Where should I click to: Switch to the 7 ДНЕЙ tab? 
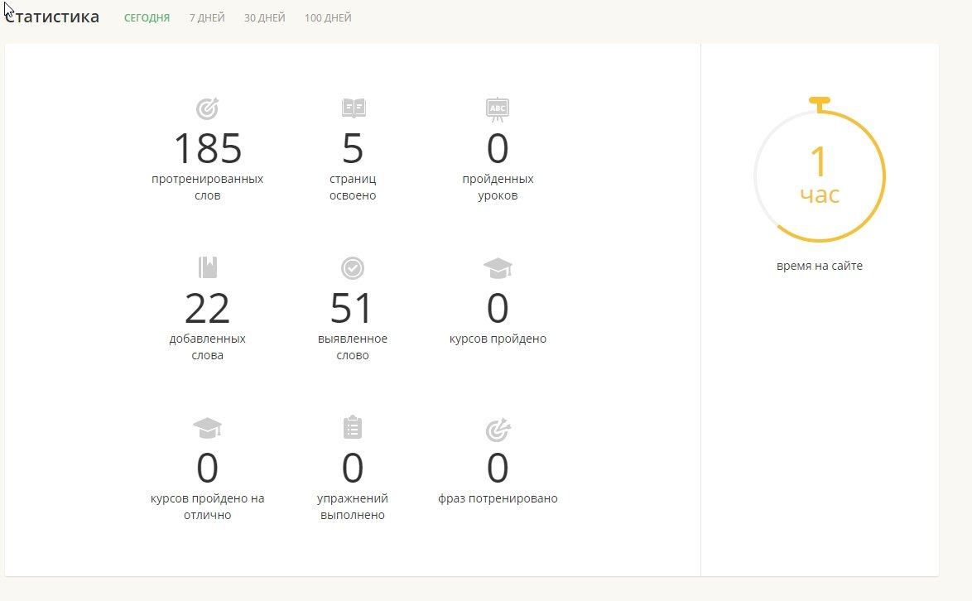(x=207, y=18)
